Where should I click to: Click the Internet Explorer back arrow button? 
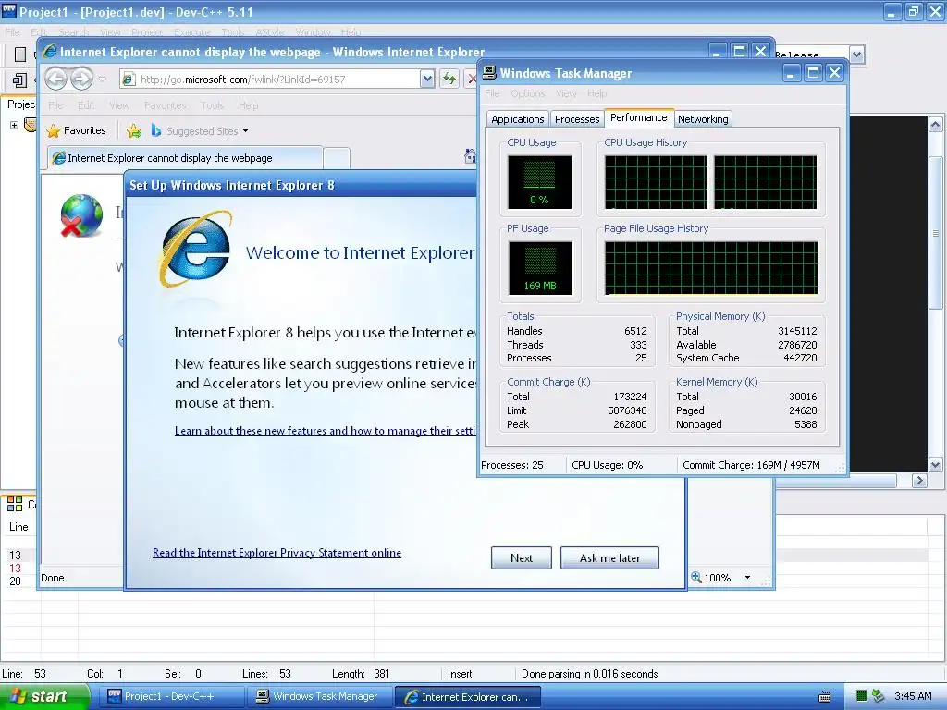[56, 79]
